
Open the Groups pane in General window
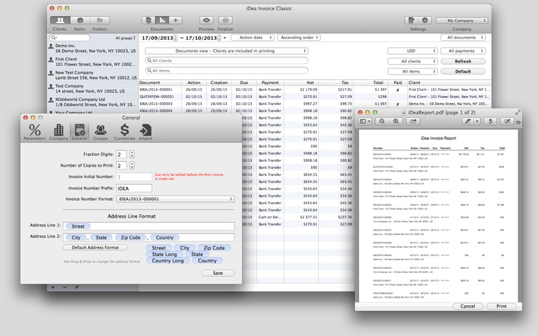click(x=100, y=132)
